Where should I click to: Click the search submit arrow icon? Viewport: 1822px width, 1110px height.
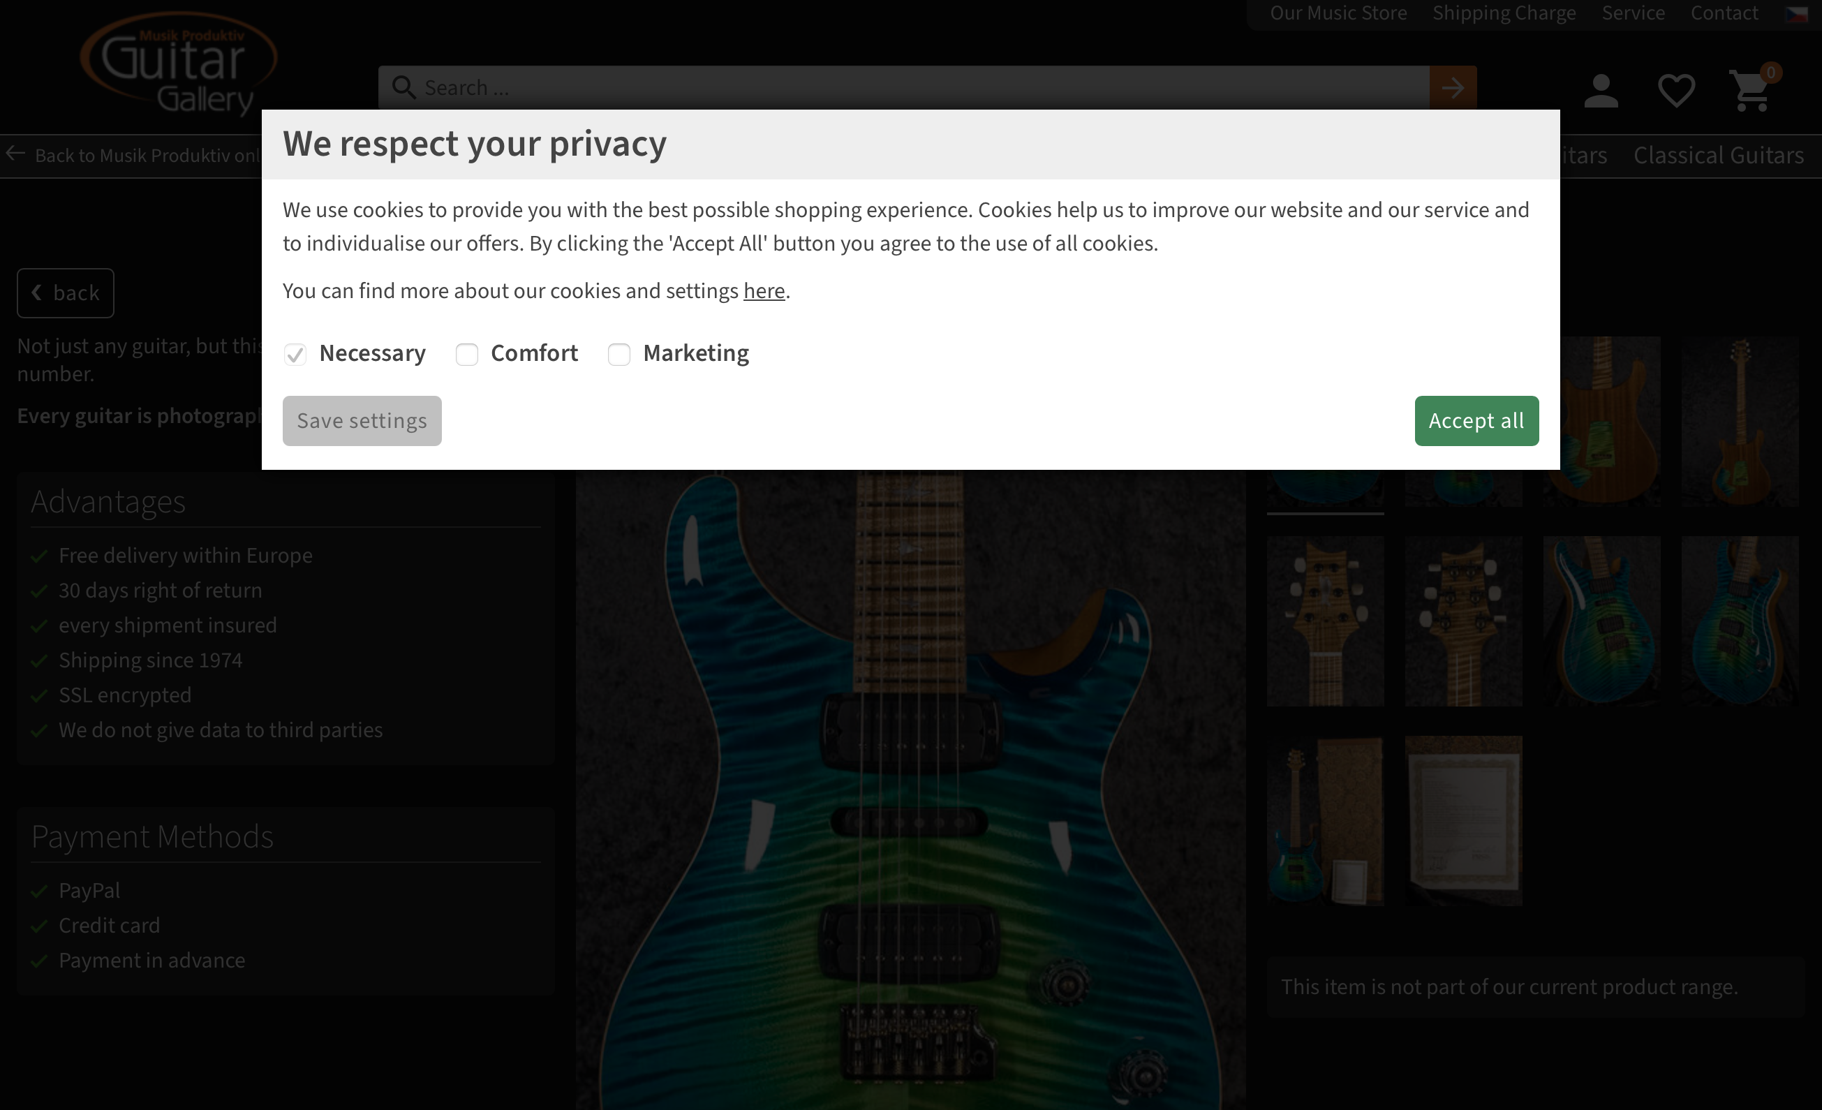tap(1453, 87)
